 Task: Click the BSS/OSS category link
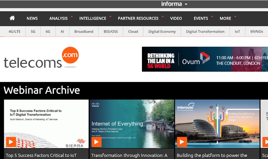111,31
